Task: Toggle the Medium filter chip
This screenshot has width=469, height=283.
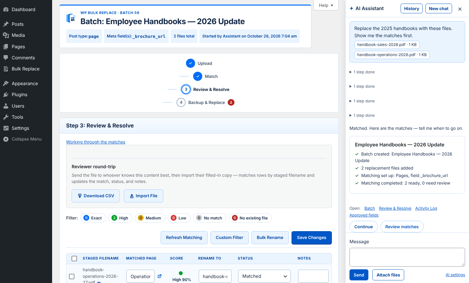Action: [x=150, y=218]
